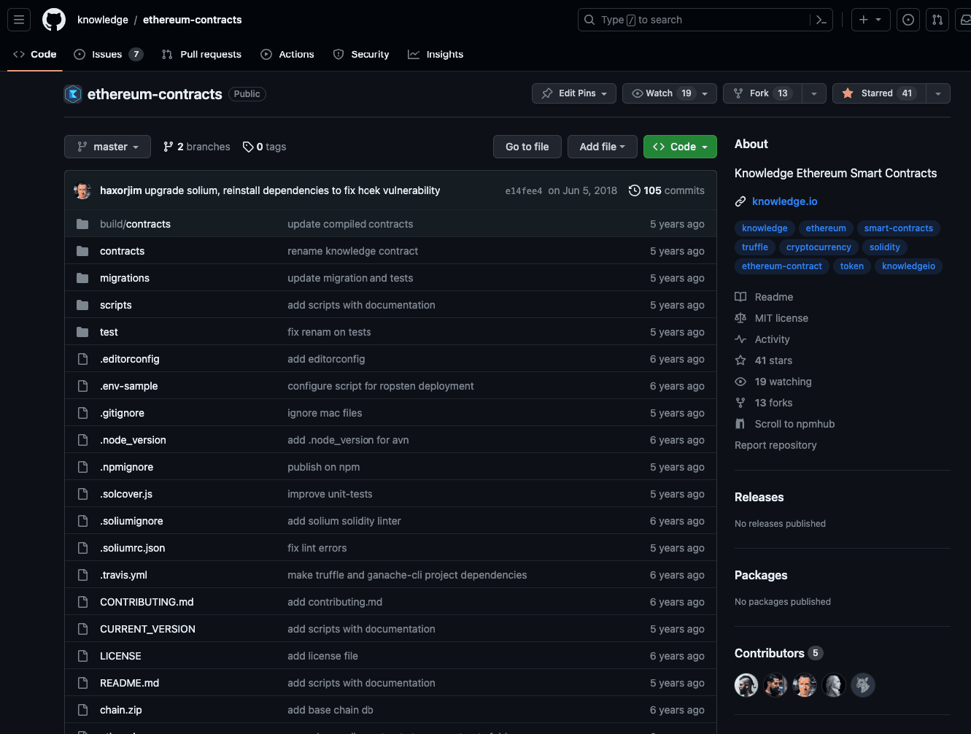Switch to the Insights tab
Image resolution: width=971 pixels, height=734 pixels.
point(436,54)
